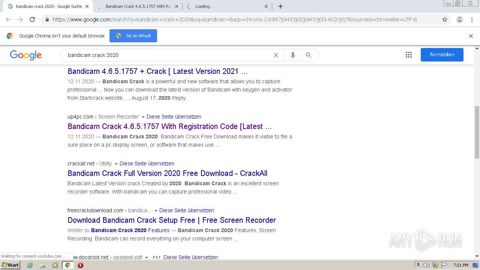
Task: Translate the crackall.net page link
Action: (147, 163)
